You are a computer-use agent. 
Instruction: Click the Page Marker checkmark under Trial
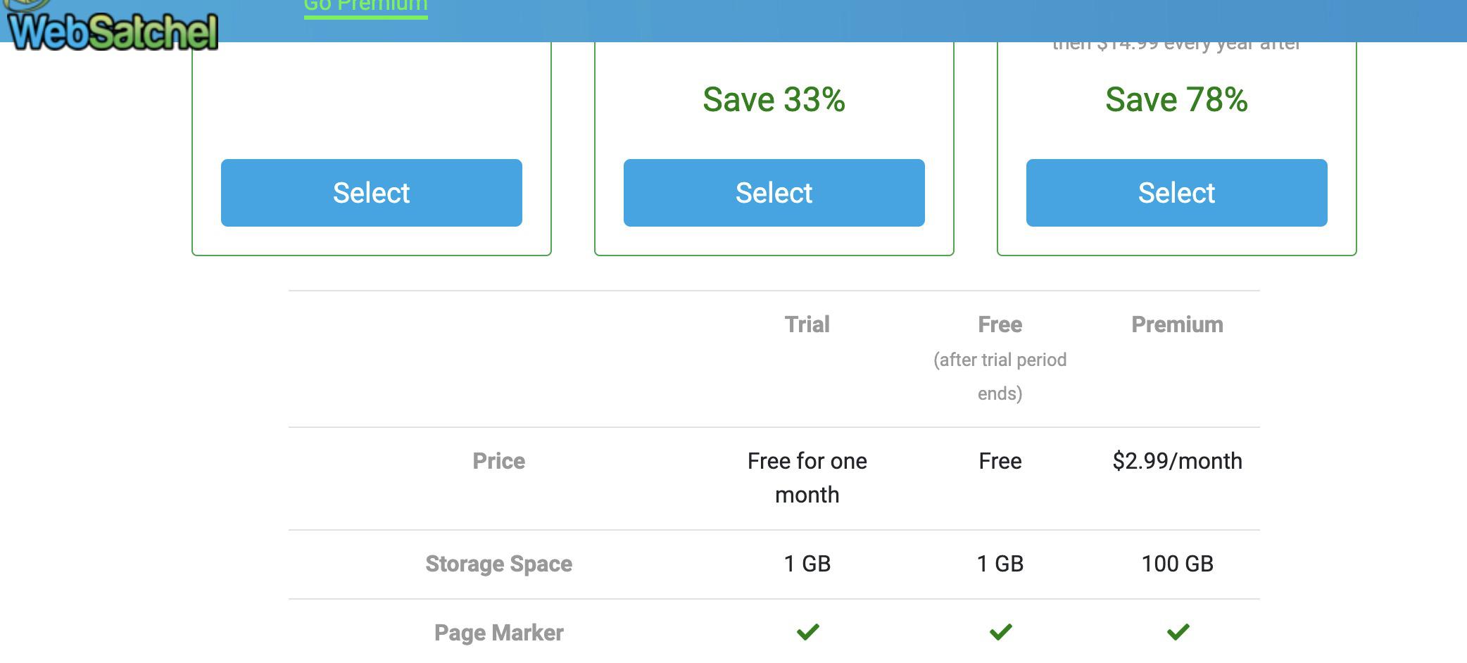pos(807,632)
